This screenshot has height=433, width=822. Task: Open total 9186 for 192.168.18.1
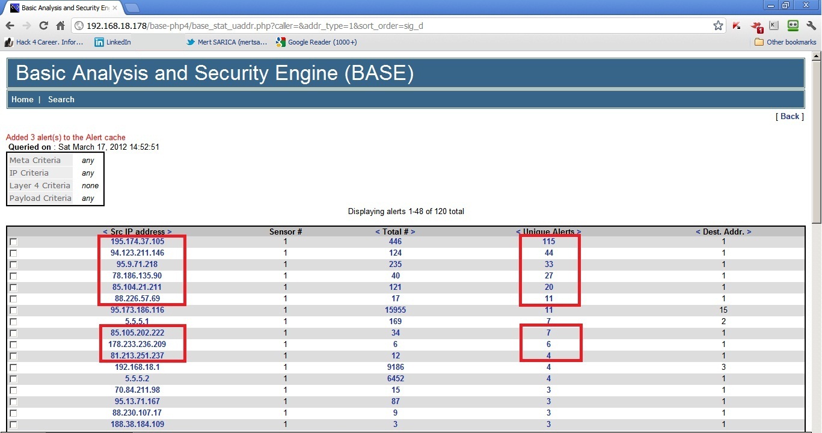395,367
